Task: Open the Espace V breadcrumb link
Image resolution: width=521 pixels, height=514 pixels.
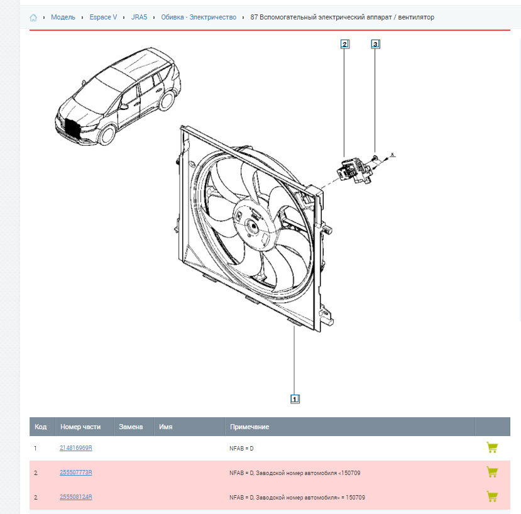Action: pyautogui.click(x=103, y=18)
